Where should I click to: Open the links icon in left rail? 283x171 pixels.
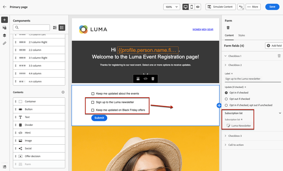(5, 43)
